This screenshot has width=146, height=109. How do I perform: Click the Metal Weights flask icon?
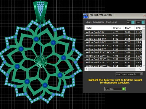(86, 16)
